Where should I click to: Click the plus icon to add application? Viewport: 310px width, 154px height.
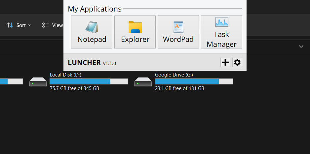click(225, 63)
